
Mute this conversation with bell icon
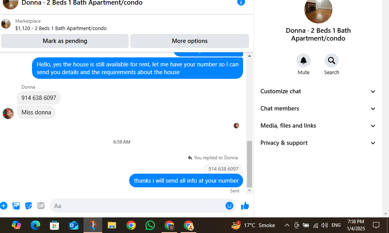tap(304, 60)
